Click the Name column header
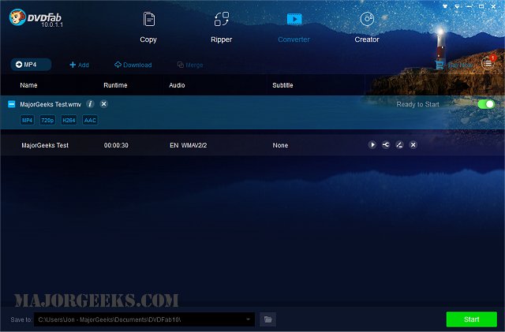This screenshot has width=505, height=332. [x=28, y=85]
